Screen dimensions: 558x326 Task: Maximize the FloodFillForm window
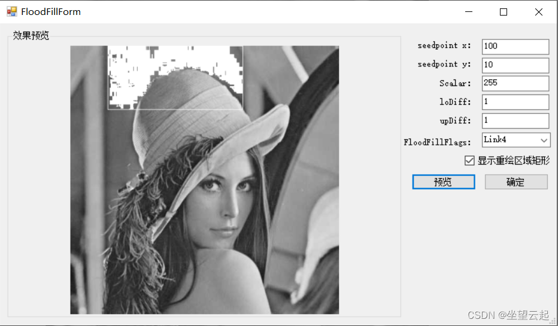pyautogui.click(x=503, y=12)
